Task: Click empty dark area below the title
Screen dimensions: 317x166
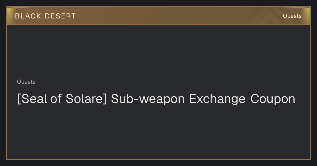Action: (x=158, y=132)
